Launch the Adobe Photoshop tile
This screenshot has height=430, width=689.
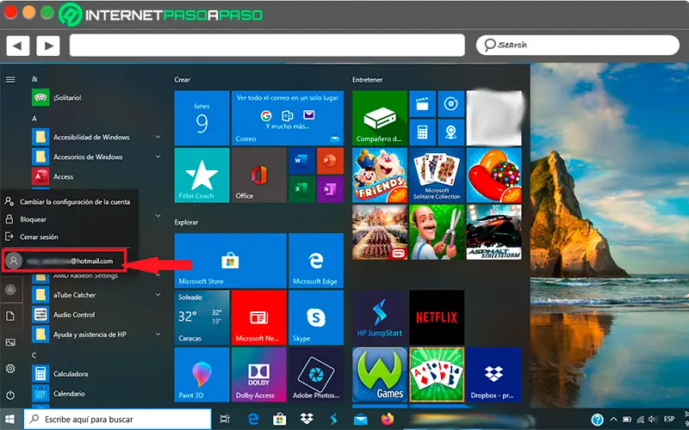(316, 375)
